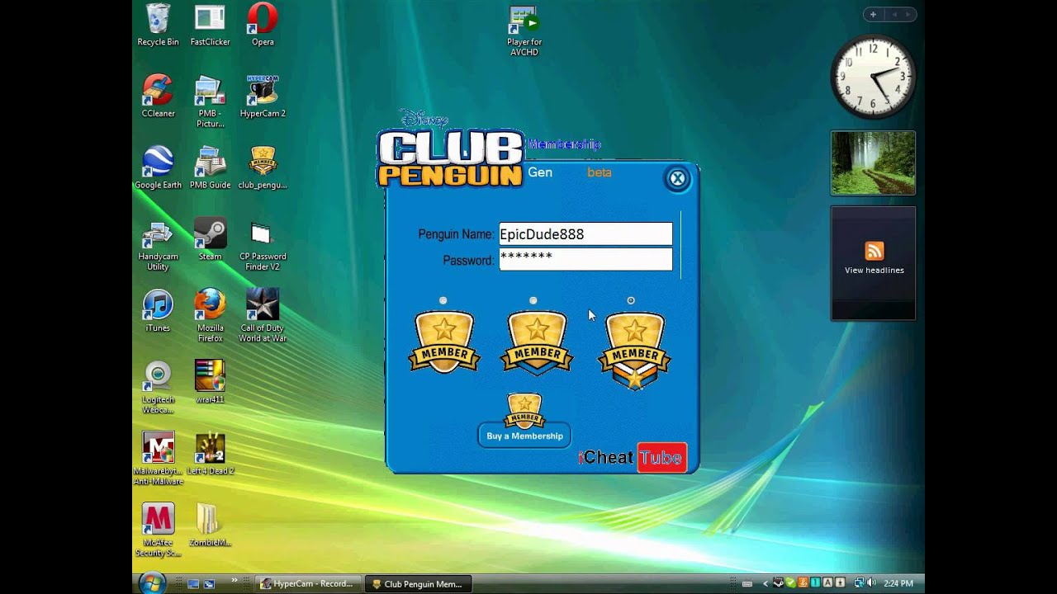Open the Google Earth shortcut
This screenshot has height=594, width=1057.
point(158,168)
